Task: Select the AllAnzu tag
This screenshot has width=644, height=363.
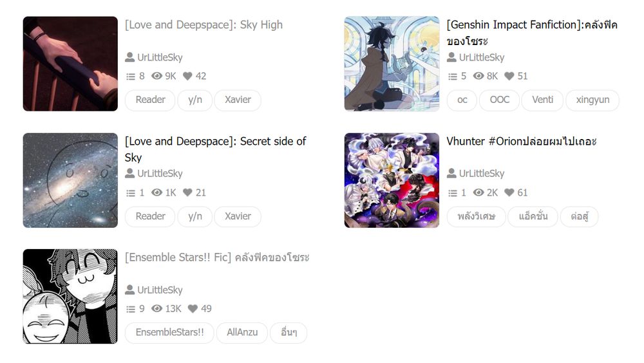Action: click(242, 332)
